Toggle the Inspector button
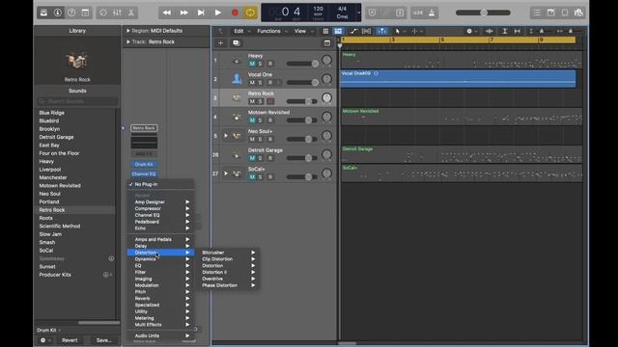 [x=58, y=13]
